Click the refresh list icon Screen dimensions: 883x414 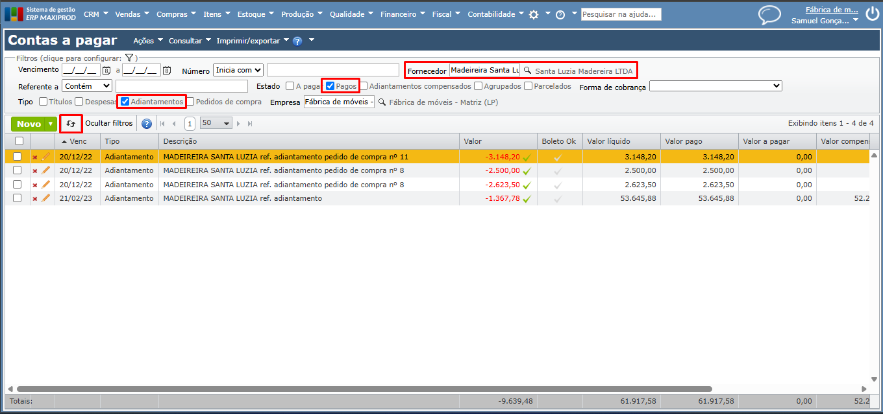pyautogui.click(x=71, y=124)
